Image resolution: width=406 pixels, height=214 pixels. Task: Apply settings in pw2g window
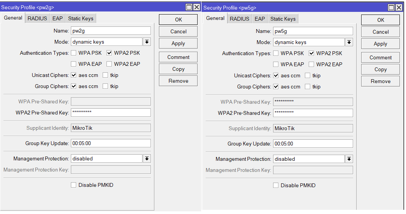pos(178,43)
